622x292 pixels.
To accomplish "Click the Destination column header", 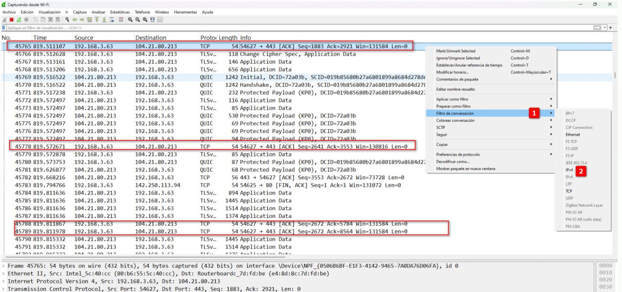I will pyautogui.click(x=151, y=38).
